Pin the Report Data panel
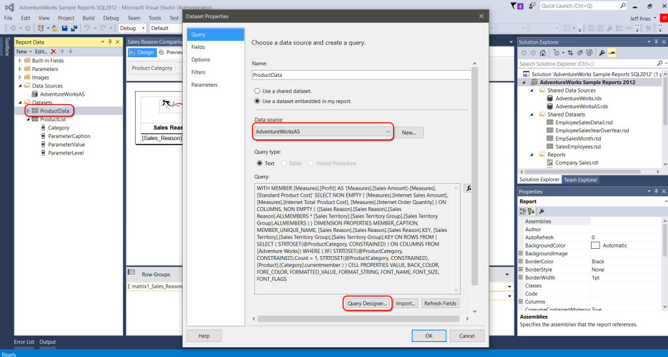 pyautogui.click(x=110, y=42)
